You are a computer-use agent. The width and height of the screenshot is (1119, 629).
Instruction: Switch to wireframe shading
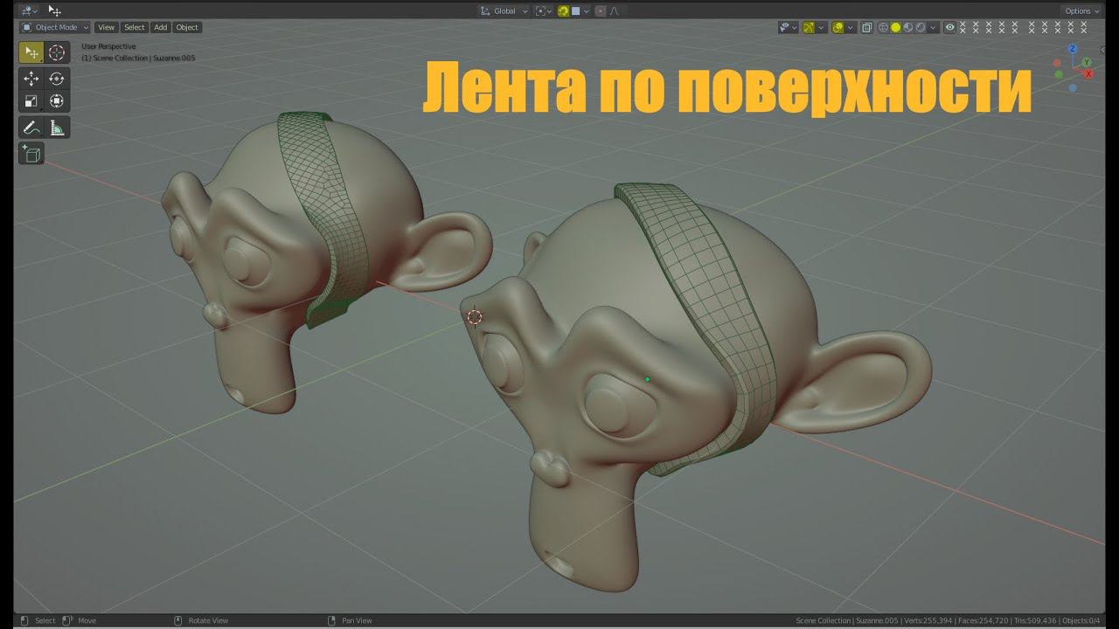(x=883, y=27)
